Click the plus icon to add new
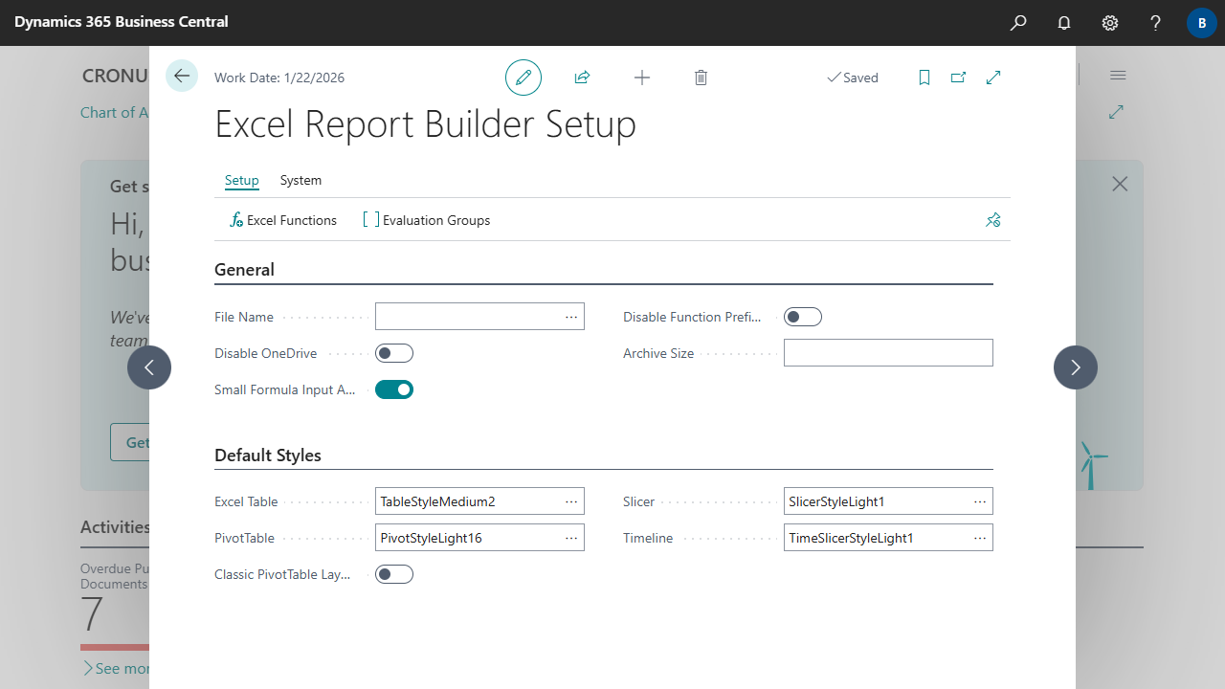The width and height of the screenshot is (1225, 689). pyautogui.click(x=642, y=78)
